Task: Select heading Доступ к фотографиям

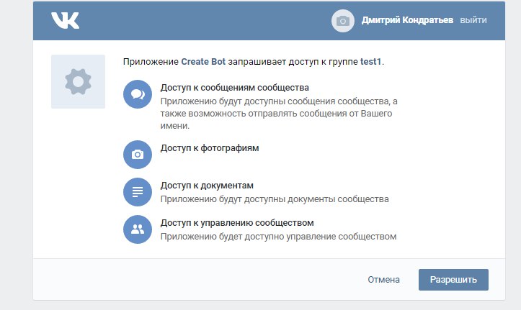Action: 210,148
